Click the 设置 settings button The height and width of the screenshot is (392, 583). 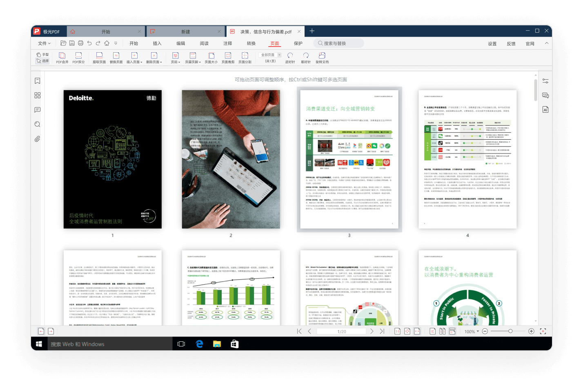point(492,44)
